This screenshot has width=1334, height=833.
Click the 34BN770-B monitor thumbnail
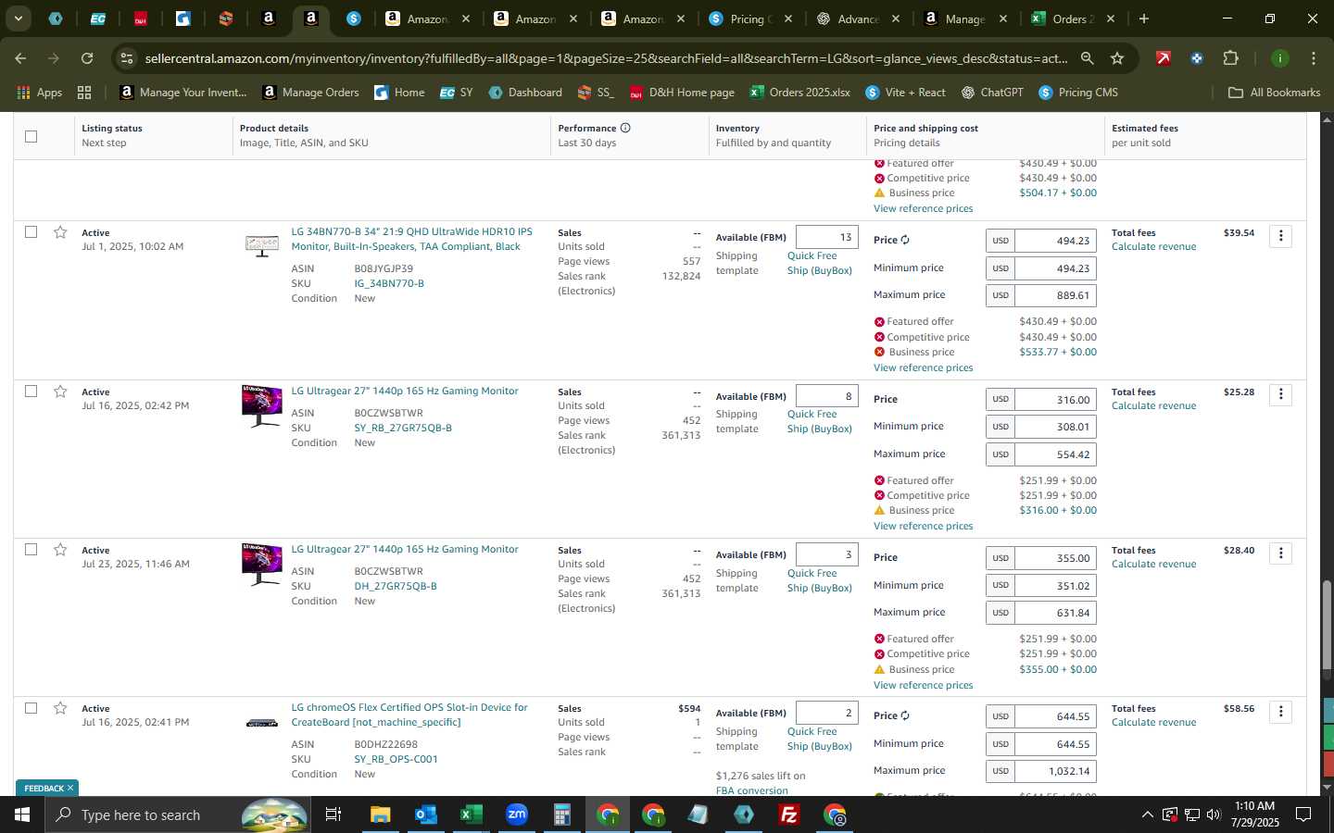pyautogui.click(x=262, y=245)
